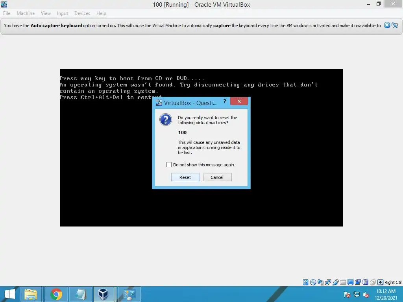Click the dialog help question mark button

[x=225, y=101]
